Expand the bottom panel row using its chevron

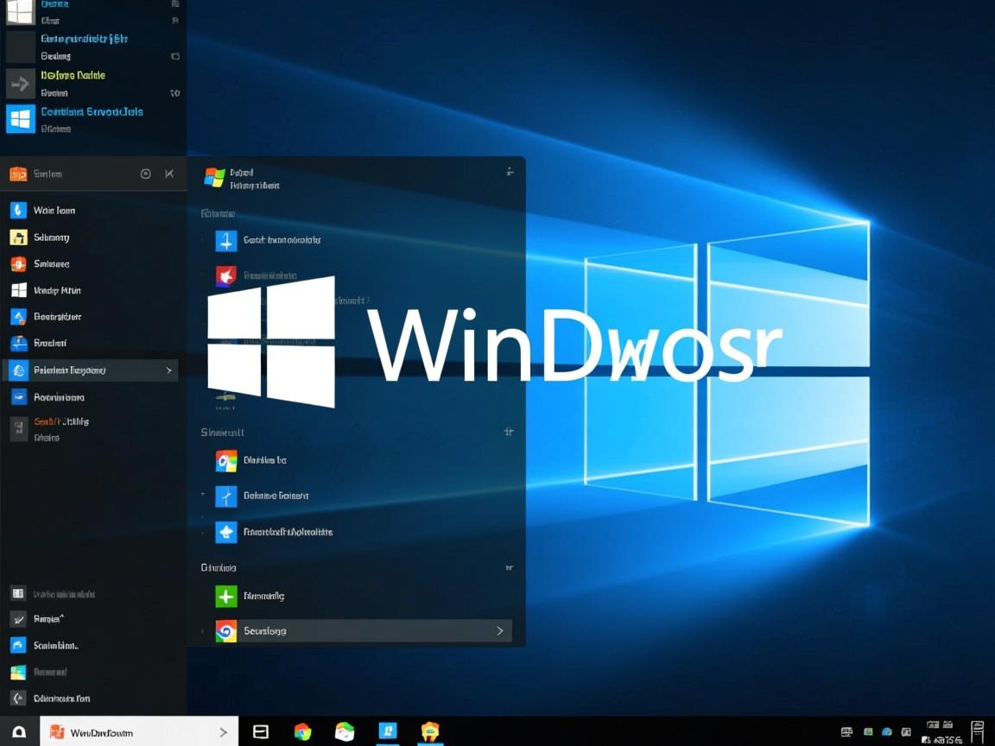(499, 631)
